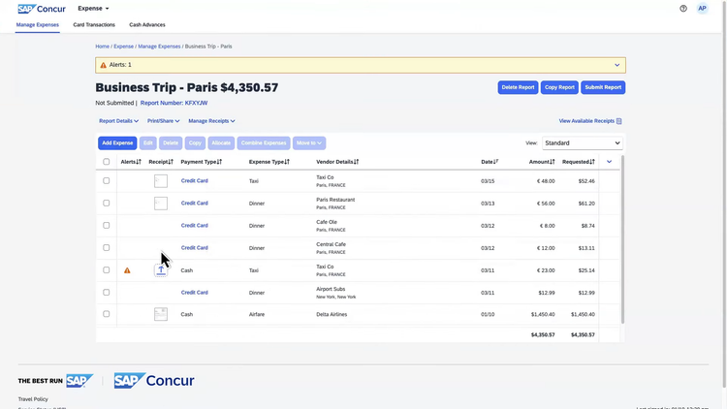This screenshot has height=409, width=727.
Task: Toggle the select-all expenses checkbox
Action: 107,162
